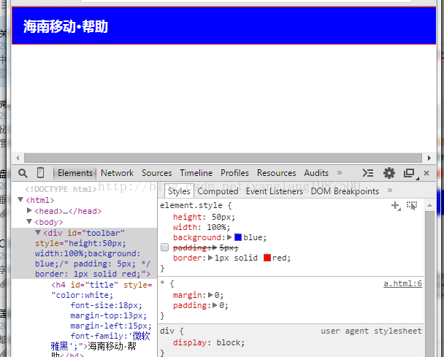Toggle element state icon in Styles
444x357 pixels.
pos(412,206)
